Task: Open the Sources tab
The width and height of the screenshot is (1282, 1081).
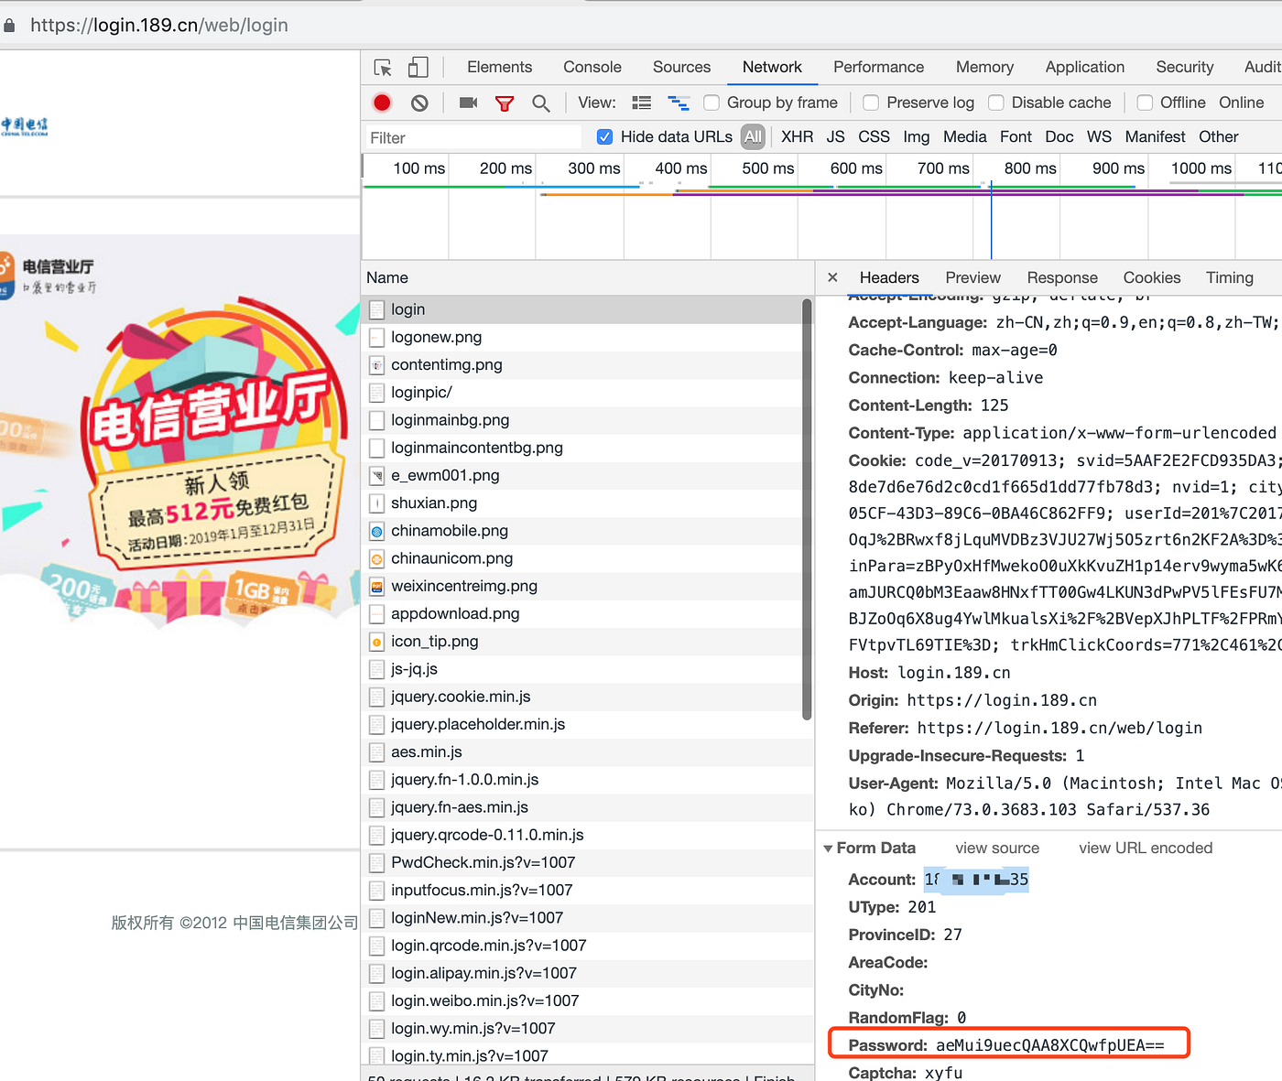Action: pyautogui.click(x=681, y=67)
